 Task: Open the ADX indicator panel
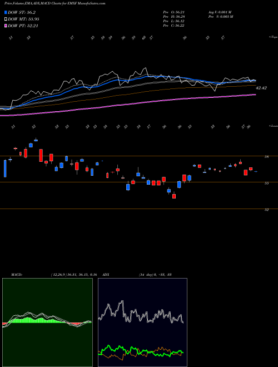click(142, 323)
